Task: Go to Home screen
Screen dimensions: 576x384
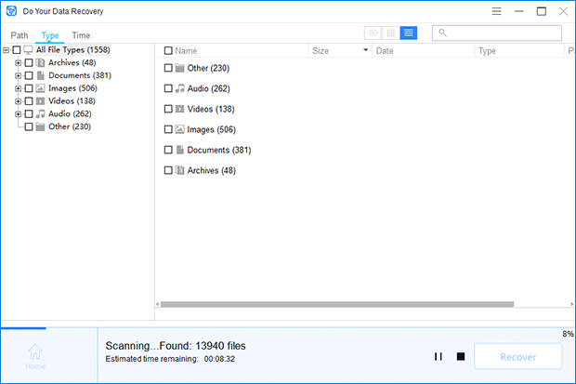Action: tap(35, 356)
